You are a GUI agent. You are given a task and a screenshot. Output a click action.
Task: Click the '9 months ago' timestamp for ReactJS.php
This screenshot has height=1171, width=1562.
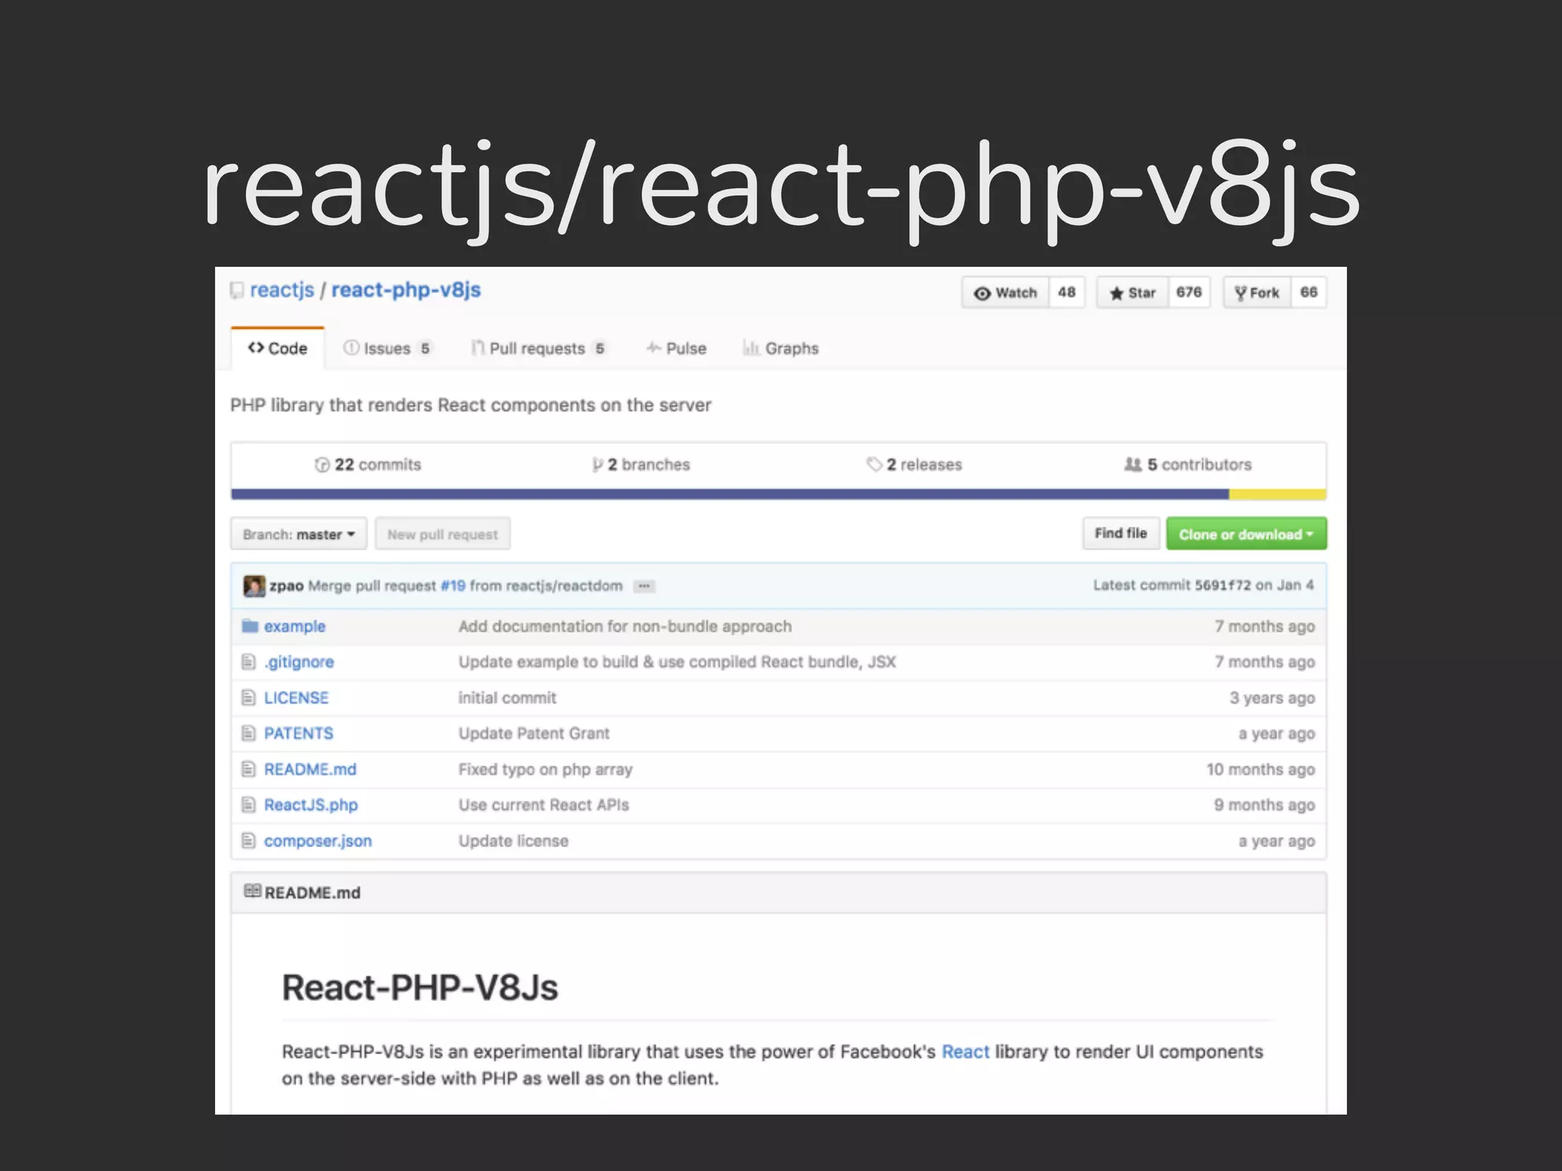[1265, 805]
